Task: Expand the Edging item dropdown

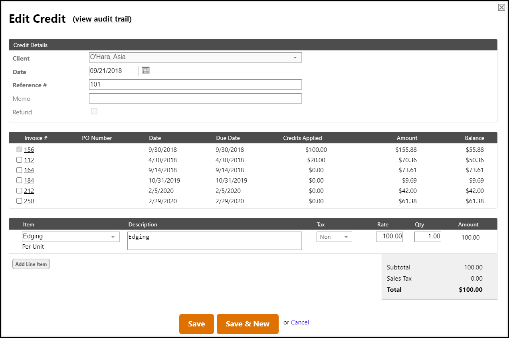Action: tap(71, 237)
